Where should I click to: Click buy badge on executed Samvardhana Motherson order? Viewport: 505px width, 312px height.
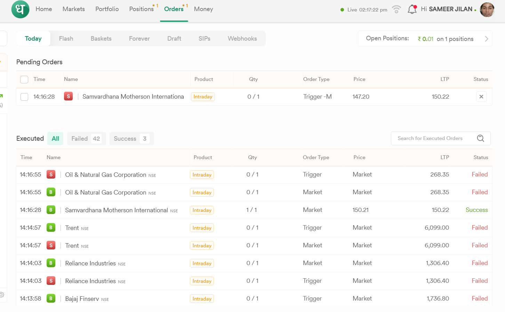point(51,210)
